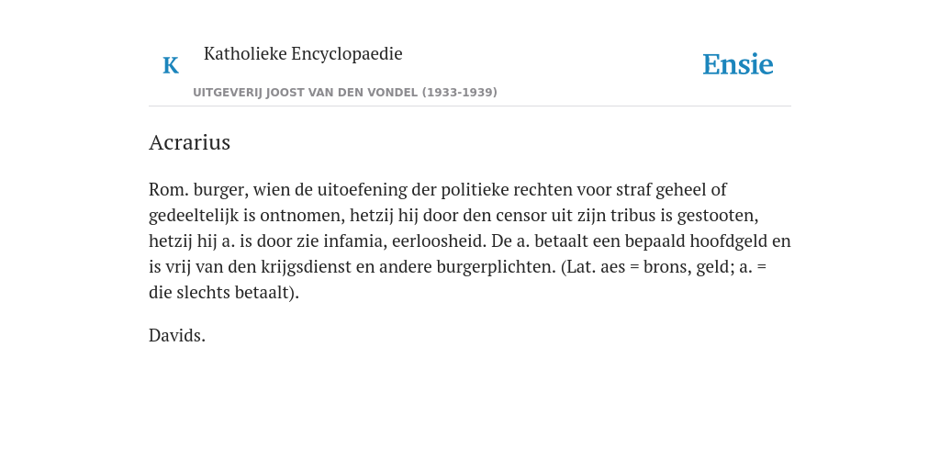Open the Ensie logo homepage link

pos(737,65)
